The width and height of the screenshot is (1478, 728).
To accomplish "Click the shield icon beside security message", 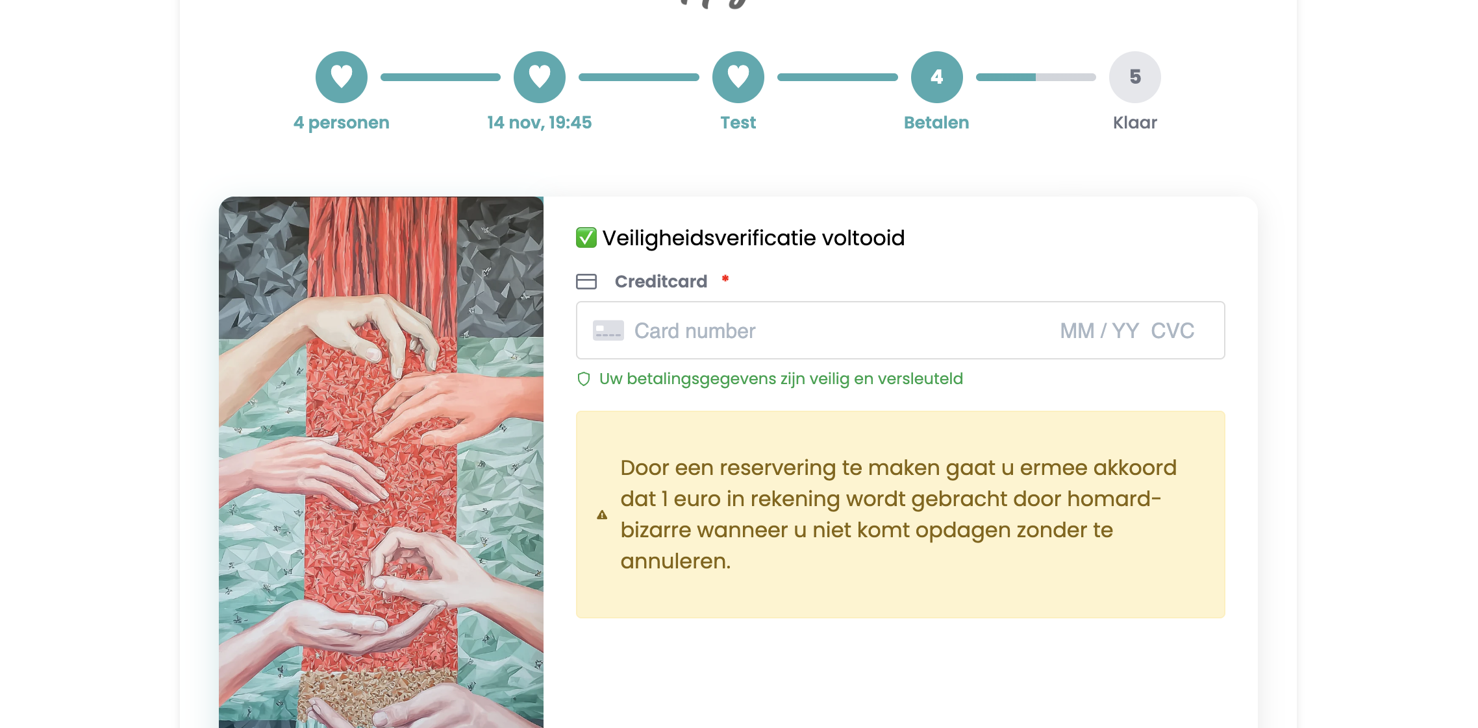I will [x=584, y=379].
